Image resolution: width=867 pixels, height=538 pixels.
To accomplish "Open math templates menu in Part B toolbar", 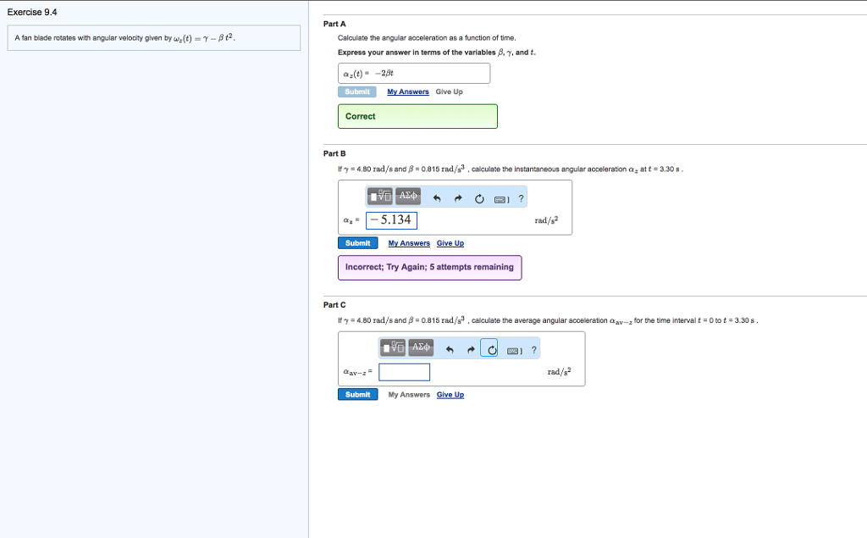I will (x=379, y=196).
